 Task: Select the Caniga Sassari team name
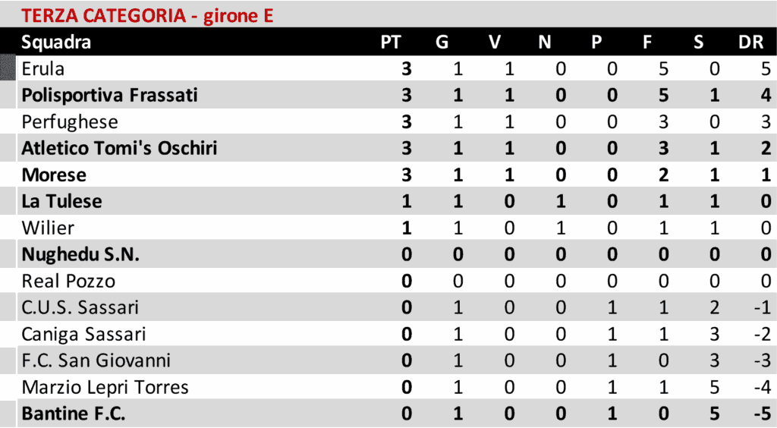pos(83,335)
